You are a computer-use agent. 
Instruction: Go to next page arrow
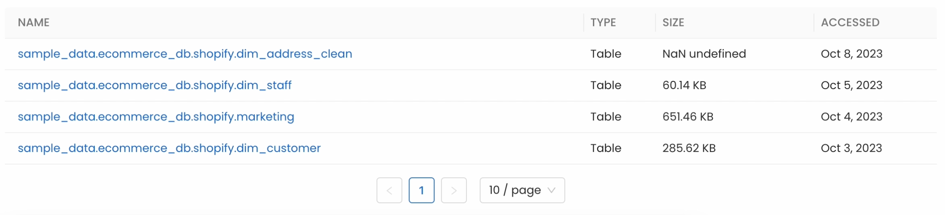tap(454, 190)
